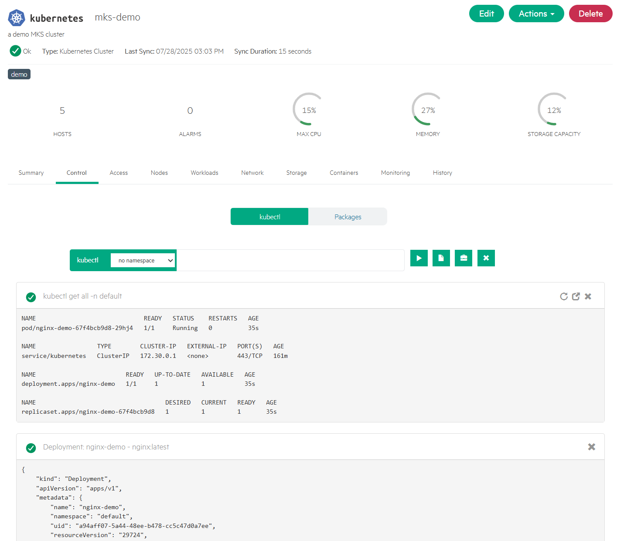The width and height of the screenshot is (617, 541).
Task: Open the briefcase icon in the kubectl toolbar
Action: (463, 258)
